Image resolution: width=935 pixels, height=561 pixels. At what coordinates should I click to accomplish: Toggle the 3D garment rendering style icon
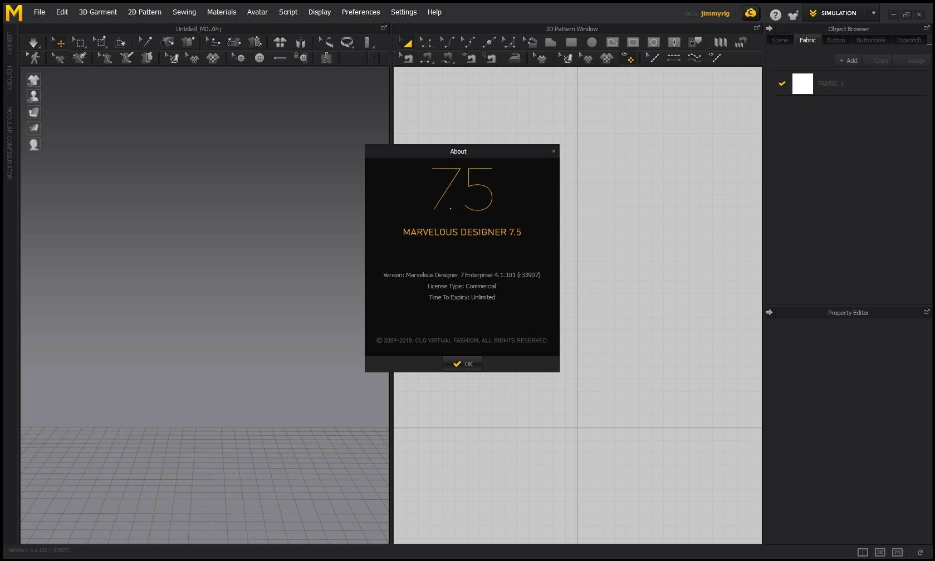coord(34,112)
